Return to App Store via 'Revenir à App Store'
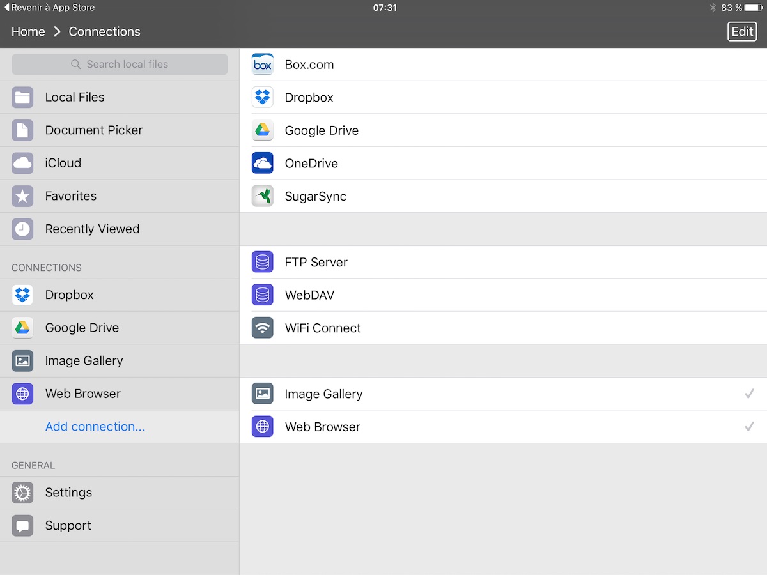767x575 pixels. click(x=49, y=8)
